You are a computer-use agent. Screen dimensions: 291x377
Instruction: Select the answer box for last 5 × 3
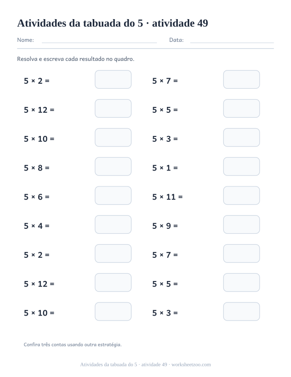point(241,312)
